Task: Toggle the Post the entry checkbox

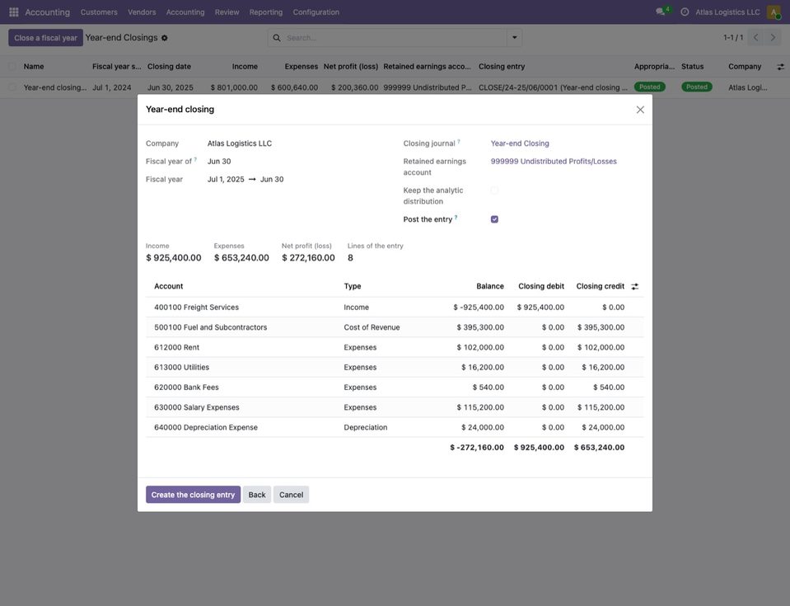Action: point(494,219)
